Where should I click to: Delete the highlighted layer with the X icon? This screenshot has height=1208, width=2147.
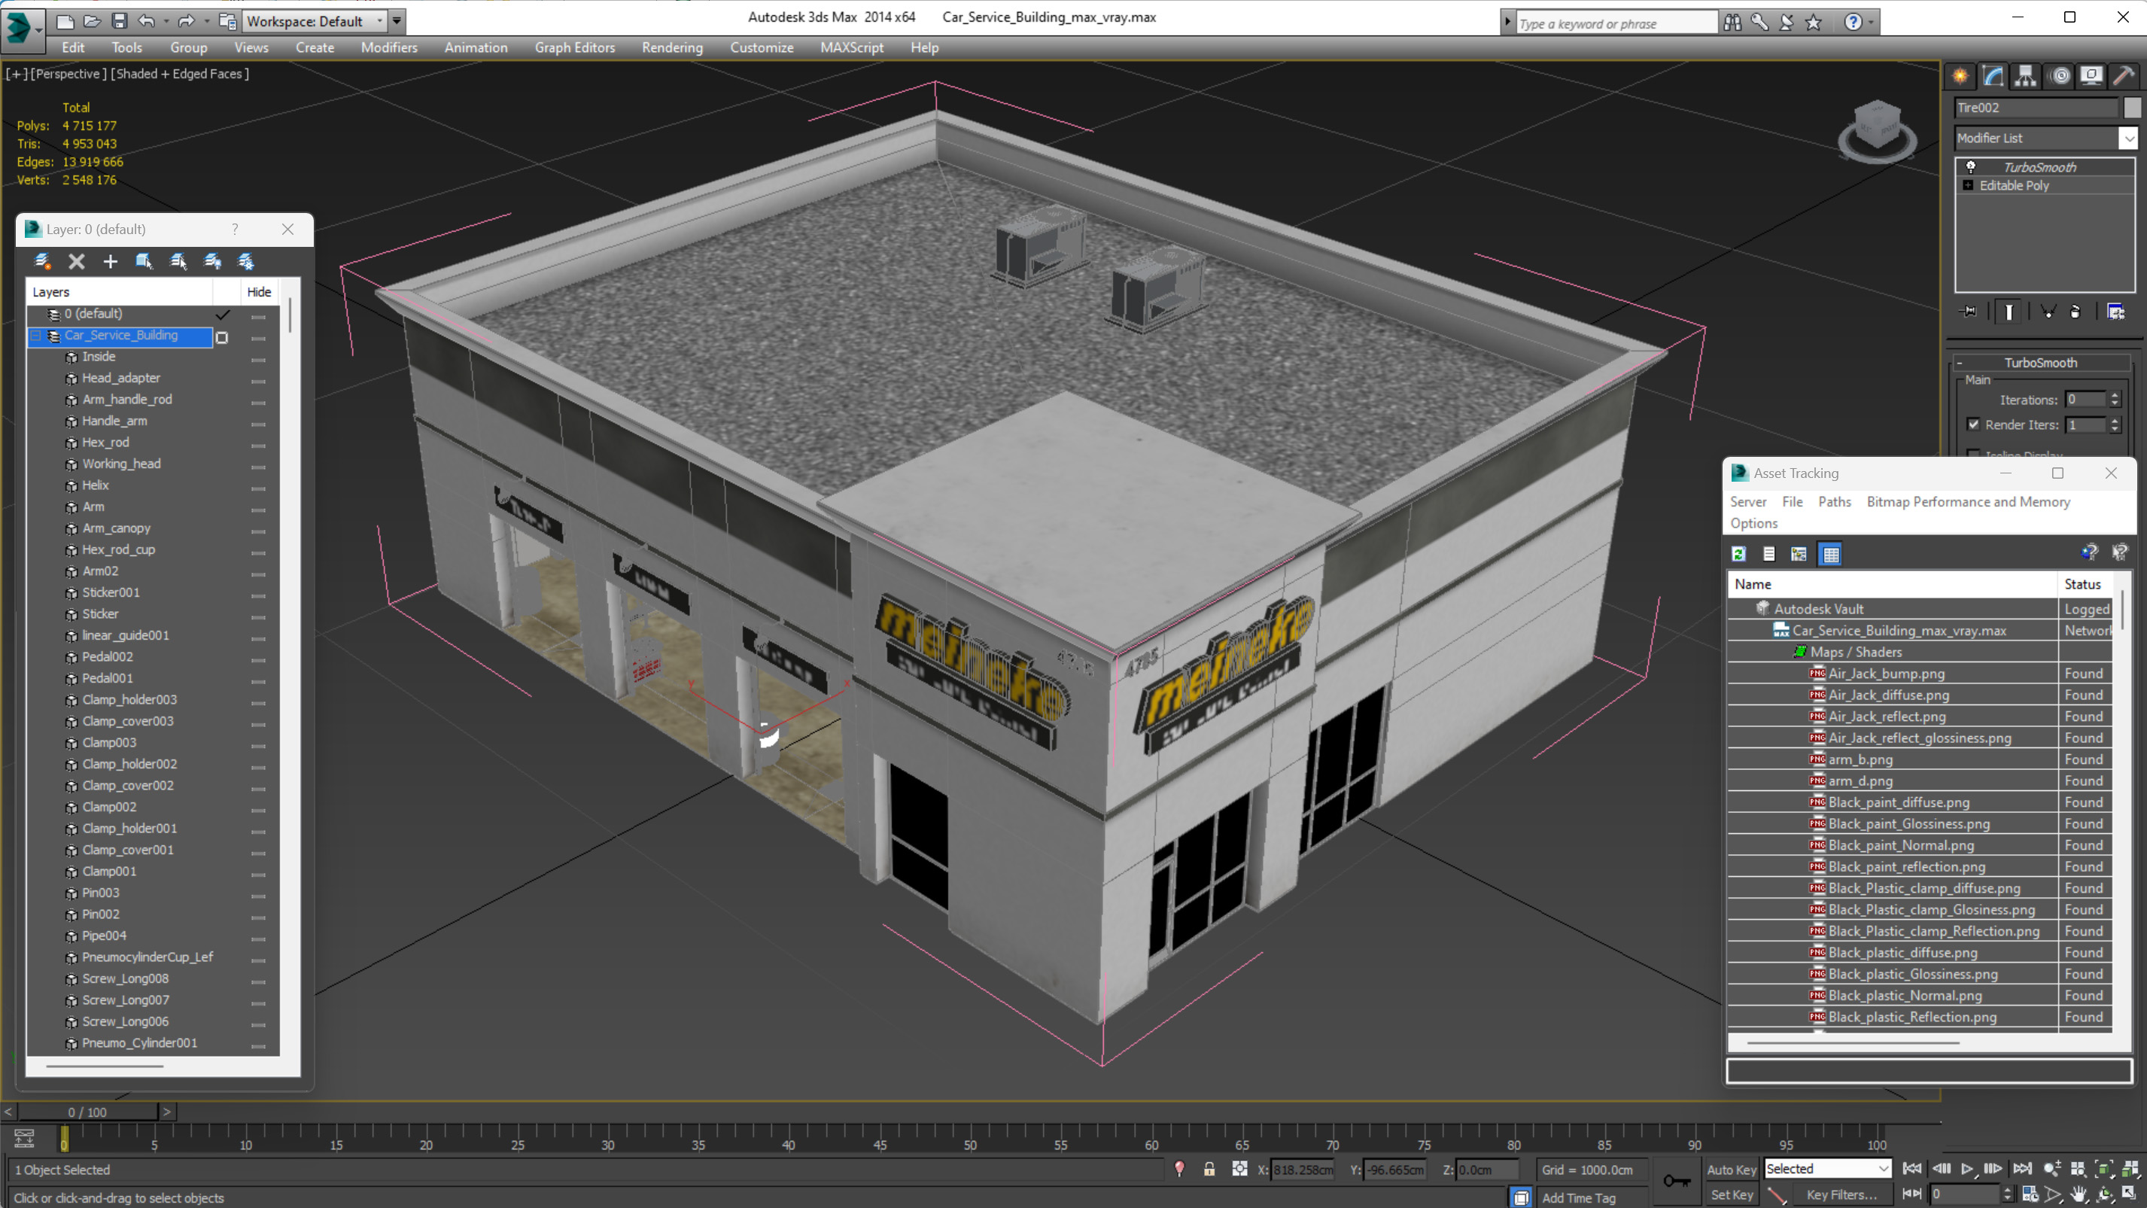click(76, 262)
